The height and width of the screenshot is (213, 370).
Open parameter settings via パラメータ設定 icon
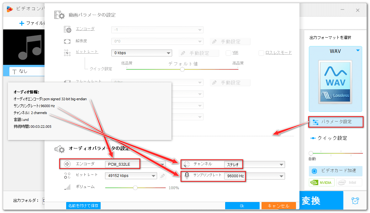coord(316,122)
